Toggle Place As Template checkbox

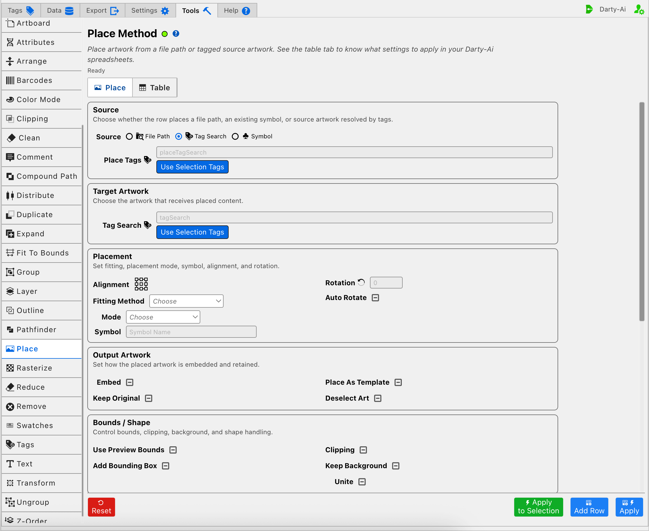[x=398, y=382]
